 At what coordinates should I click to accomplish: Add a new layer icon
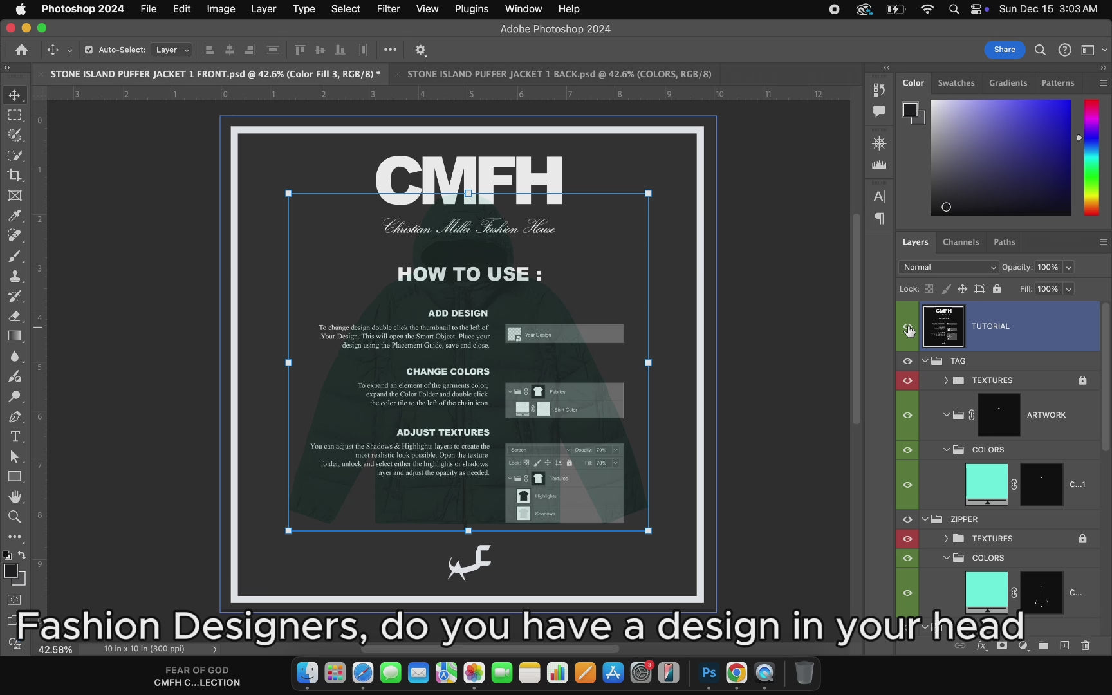point(1064,645)
